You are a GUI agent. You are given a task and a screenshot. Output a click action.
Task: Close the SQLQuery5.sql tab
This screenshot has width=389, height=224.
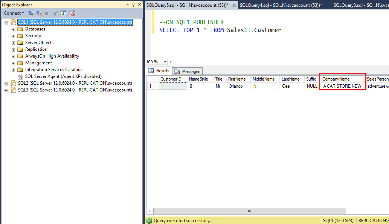coord(234,5)
